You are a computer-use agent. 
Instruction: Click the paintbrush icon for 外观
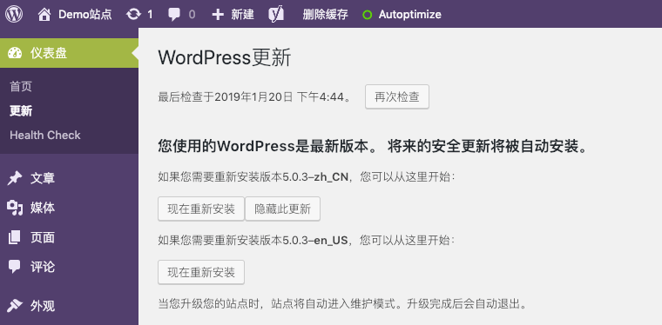pyautogui.click(x=15, y=306)
